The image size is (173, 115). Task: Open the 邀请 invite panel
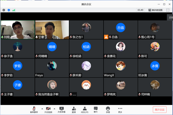click(74, 109)
